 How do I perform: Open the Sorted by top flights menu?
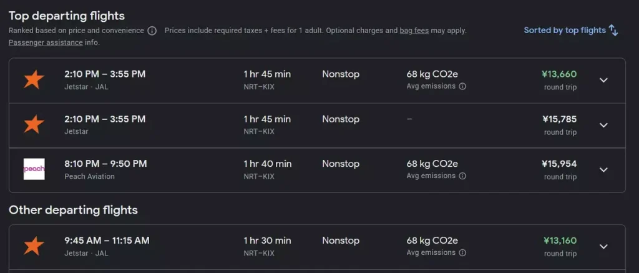[564, 30]
